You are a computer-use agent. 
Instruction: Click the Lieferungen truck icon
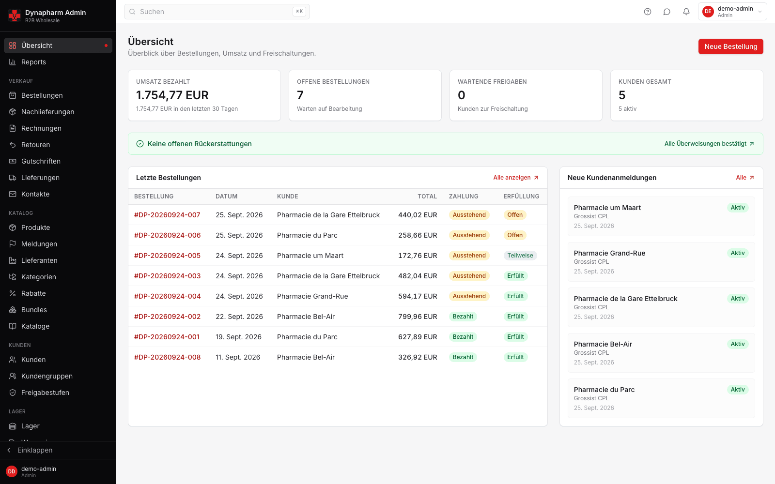pyautogui.click(x=13, y=178)
